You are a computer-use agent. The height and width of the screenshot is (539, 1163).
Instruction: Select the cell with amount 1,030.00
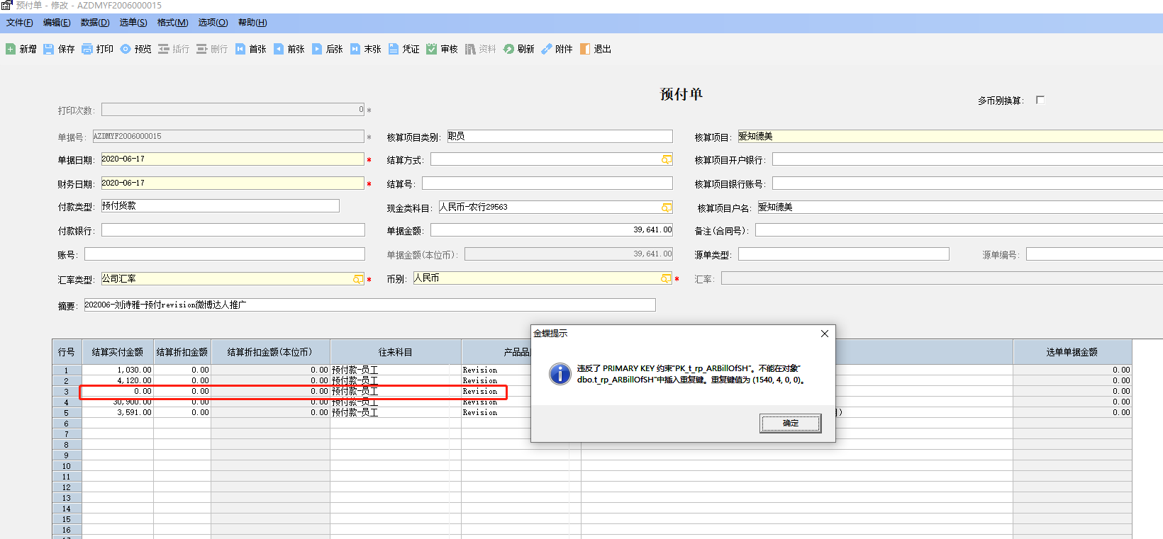coord(118,370)
